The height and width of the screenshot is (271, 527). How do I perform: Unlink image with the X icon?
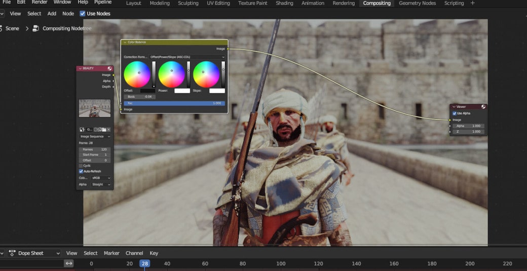[108, 130]
